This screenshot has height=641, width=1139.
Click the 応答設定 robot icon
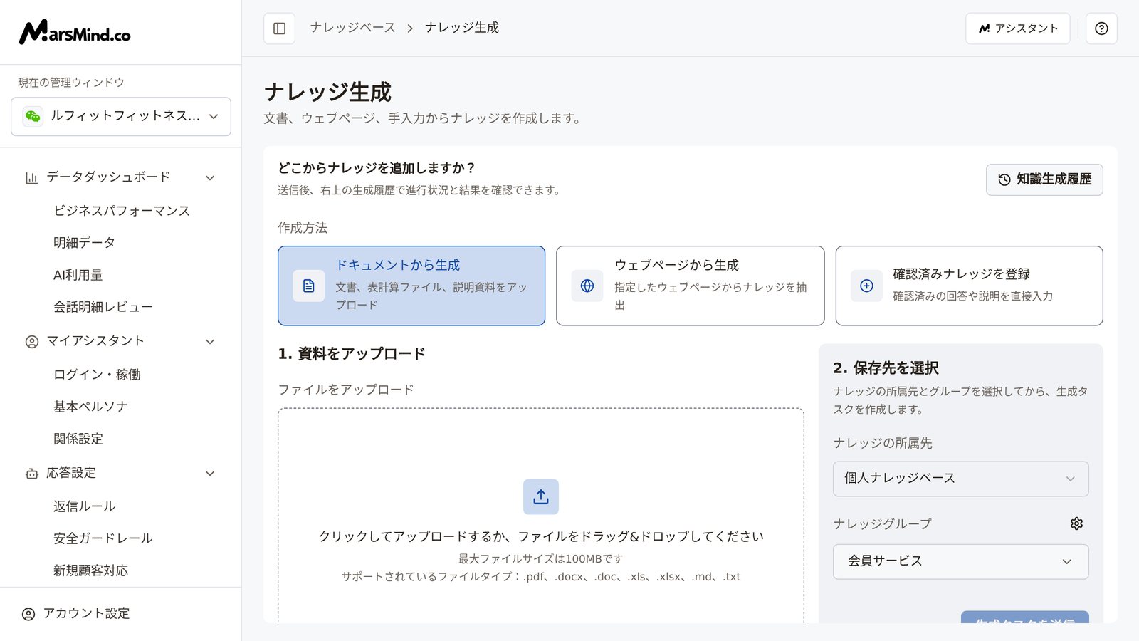click(x=31, y=473)
